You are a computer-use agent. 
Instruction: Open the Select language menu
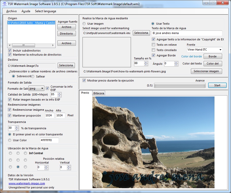click(x=45, y=11)
